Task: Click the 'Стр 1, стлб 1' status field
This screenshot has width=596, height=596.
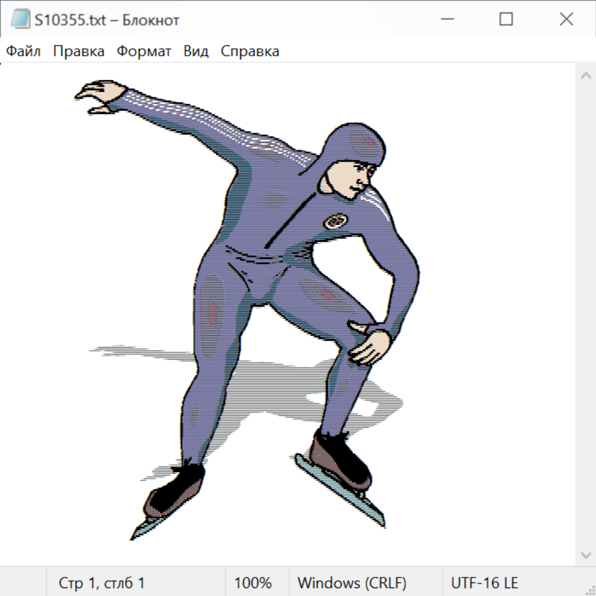Action: click(102, 583)
